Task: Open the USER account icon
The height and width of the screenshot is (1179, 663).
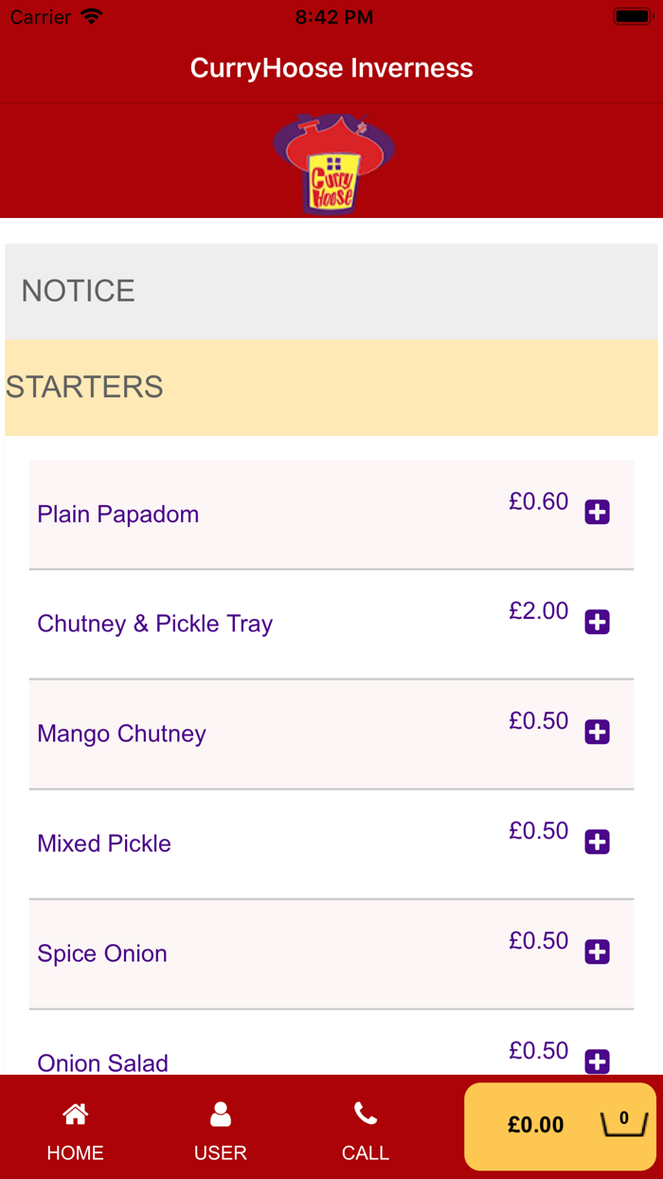Action: 220,1115
